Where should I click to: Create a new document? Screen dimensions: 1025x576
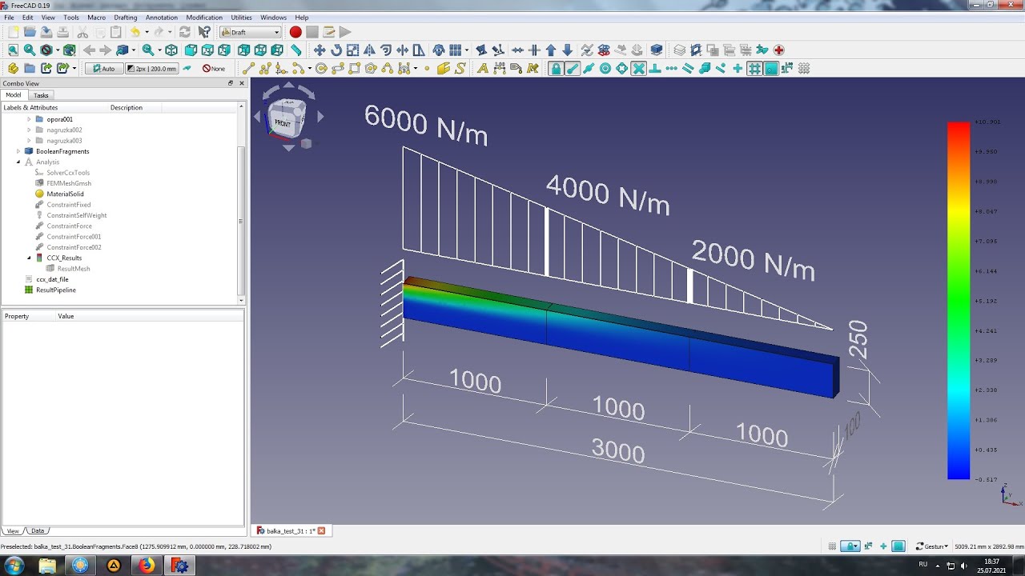13,32
